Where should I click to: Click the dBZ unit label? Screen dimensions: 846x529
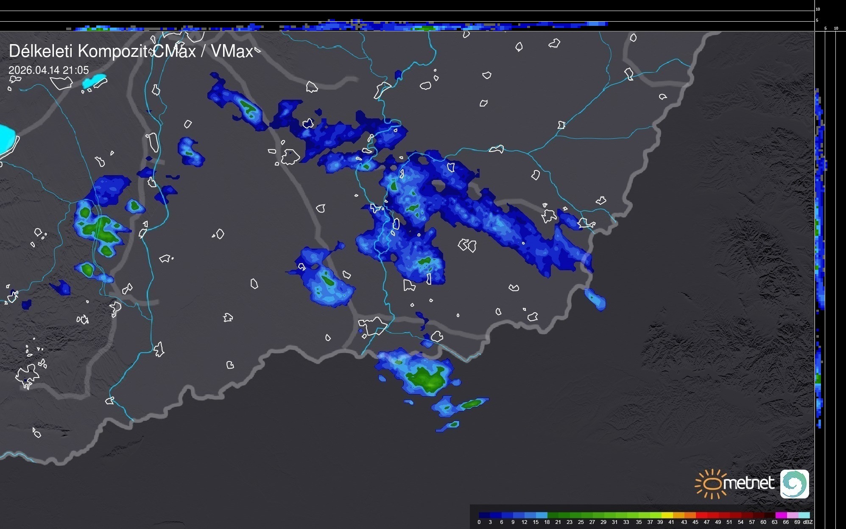[807, 522]
